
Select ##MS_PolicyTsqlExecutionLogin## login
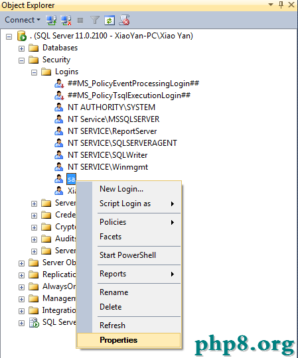click(x=129, y=95)
